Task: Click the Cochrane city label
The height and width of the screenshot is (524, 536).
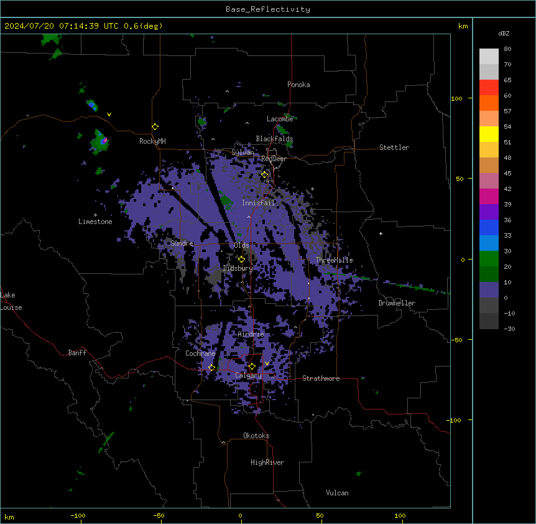Action: pyautogui.click(x=201, y=353)
